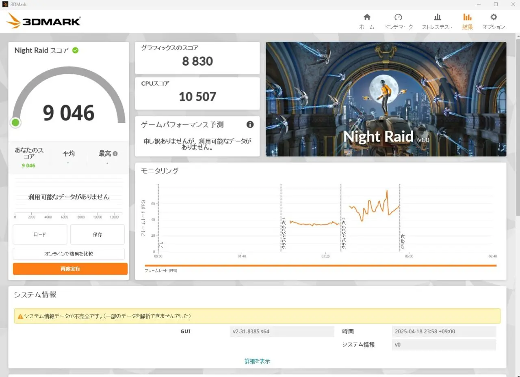This screenshot has height=377, width=520.
Task: Click the orange 再度実行 button
Action: click(70, 269)
